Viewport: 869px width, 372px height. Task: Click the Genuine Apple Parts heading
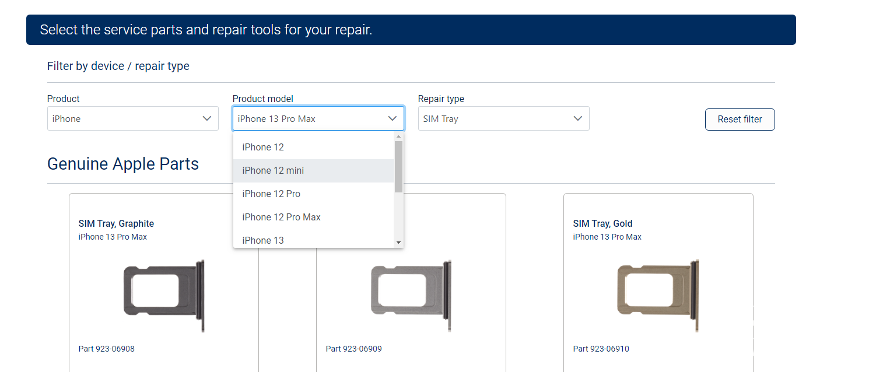click(x=123, y=164)
